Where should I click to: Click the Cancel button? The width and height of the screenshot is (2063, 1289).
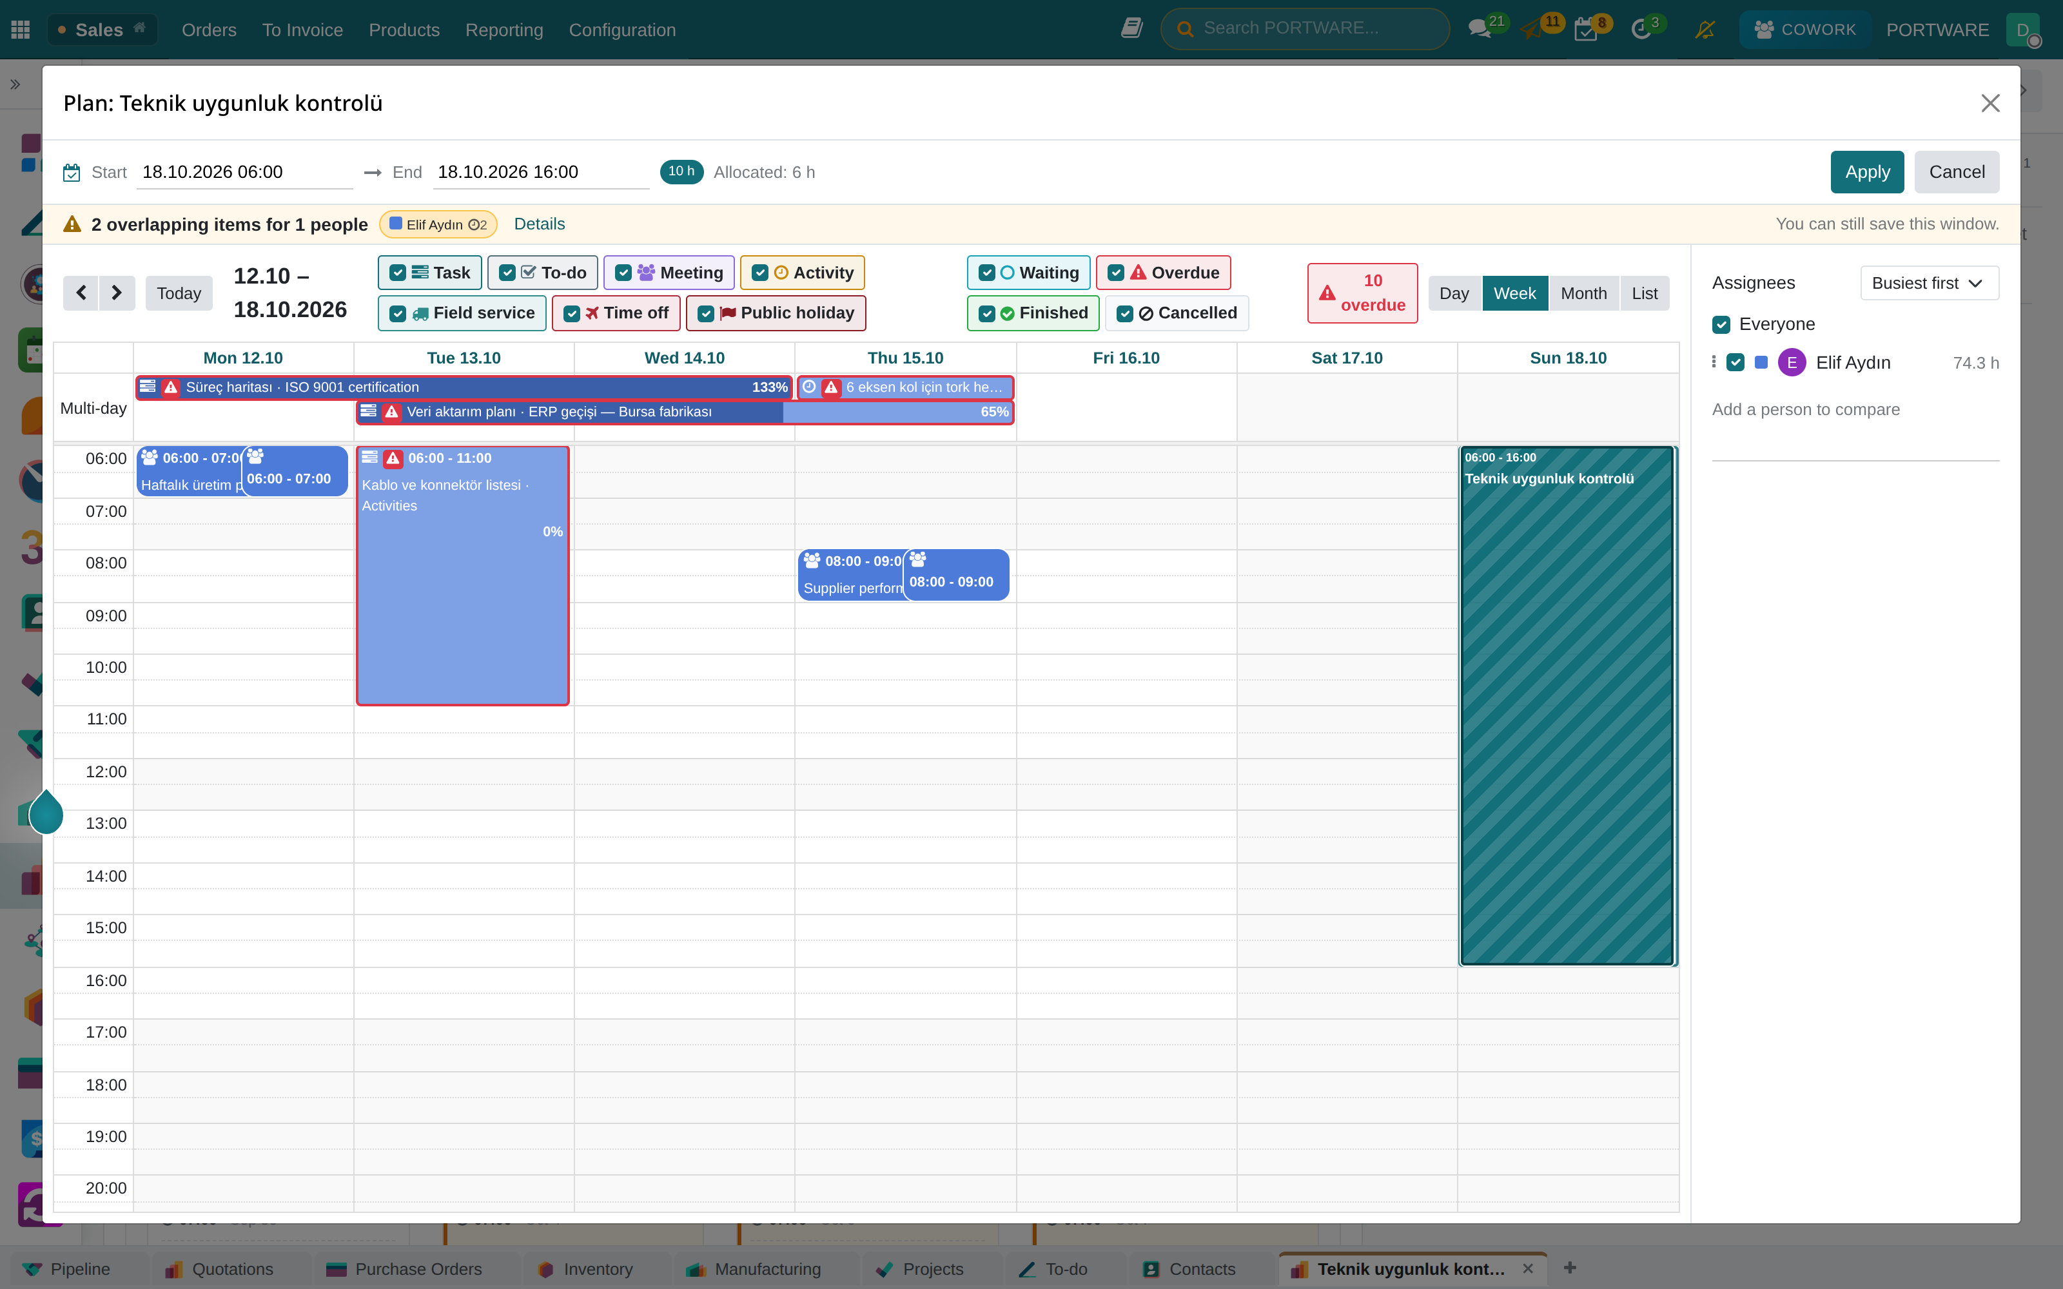(x=1957, y=172)
